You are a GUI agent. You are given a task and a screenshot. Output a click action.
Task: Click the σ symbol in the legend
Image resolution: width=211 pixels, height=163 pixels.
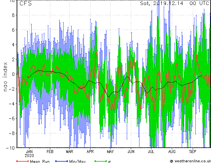pyautogui.click(x=109, y=161)
